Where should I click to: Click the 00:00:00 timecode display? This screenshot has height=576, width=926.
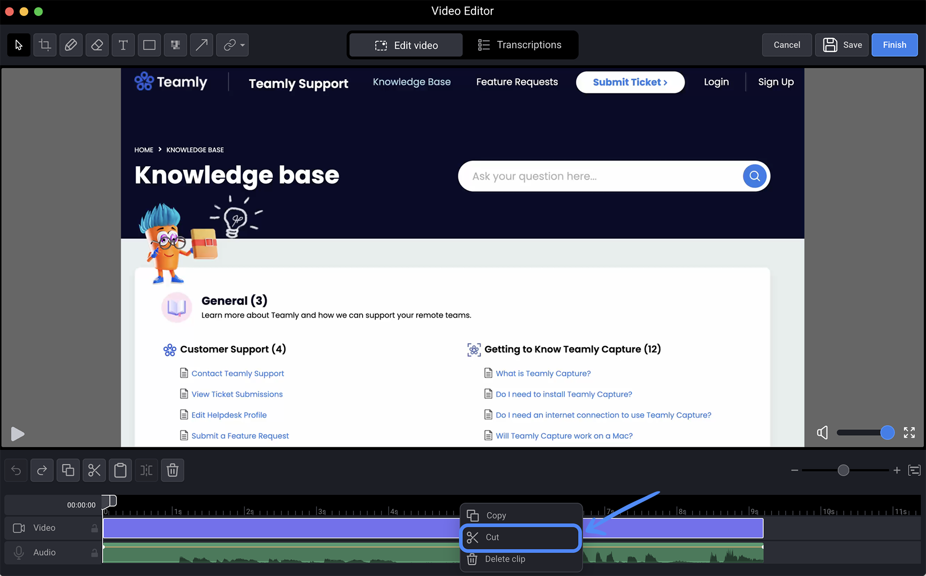click(81, 505)
